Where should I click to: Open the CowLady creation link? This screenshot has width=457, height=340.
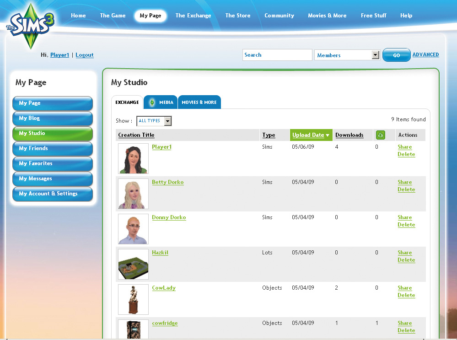[x=163, y=288]
